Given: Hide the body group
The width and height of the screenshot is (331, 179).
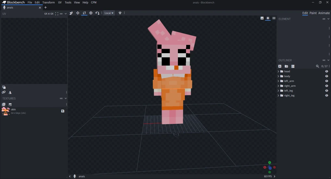Looking at the screenshot, I should [x=327, y=76].
